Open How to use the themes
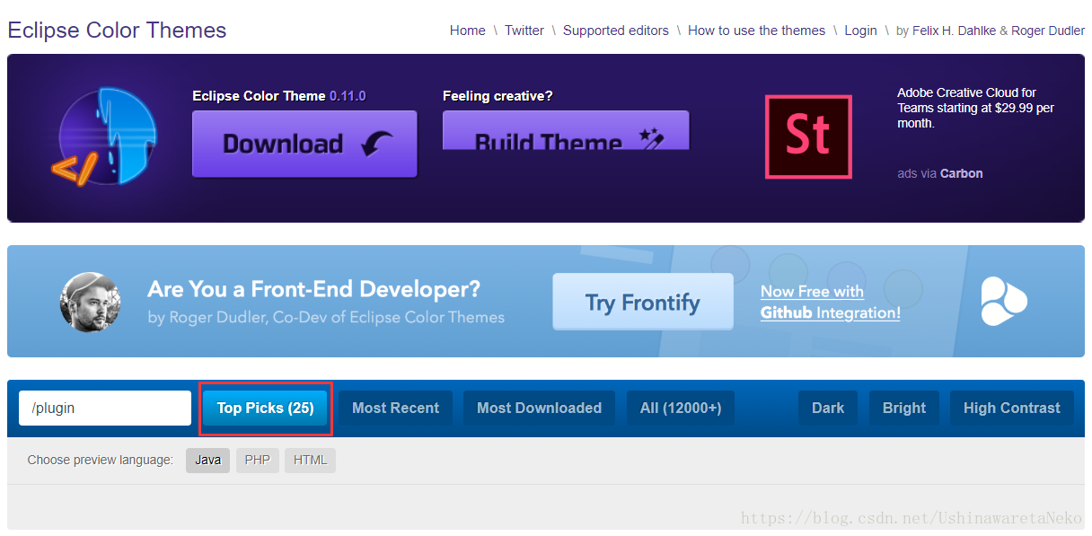 (756, 31)
